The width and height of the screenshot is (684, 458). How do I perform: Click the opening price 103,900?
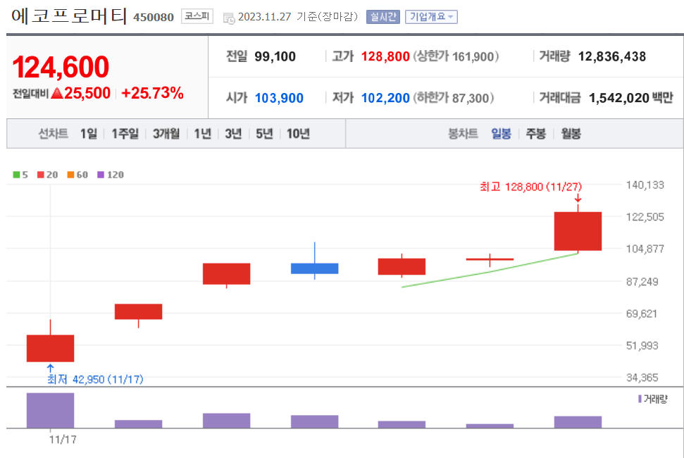pos(279,98)
